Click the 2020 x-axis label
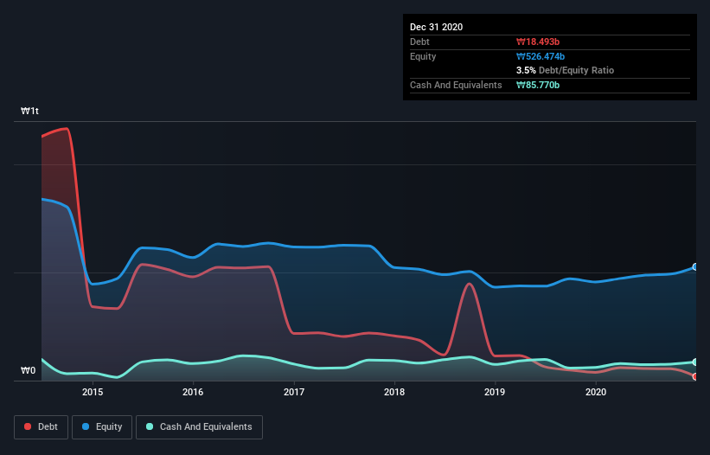710x455 pixels. [x=596, y=392]
